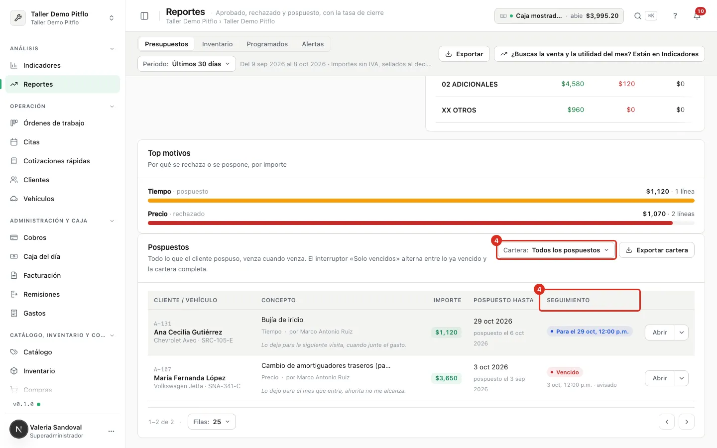The height and width of the screenshot is (448, 717).
Task: Click the Remisiones export icon
Action: click(14, 294)
